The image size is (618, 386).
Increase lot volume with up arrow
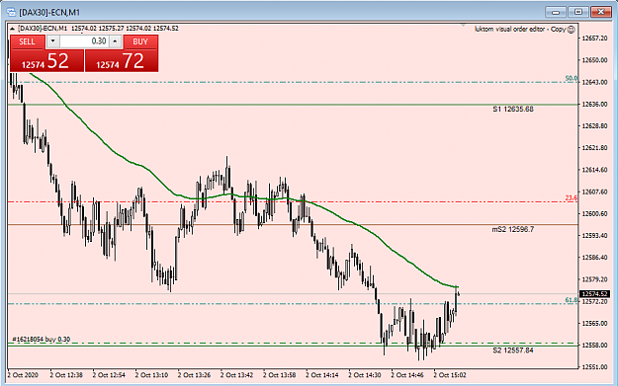(115, 41)
